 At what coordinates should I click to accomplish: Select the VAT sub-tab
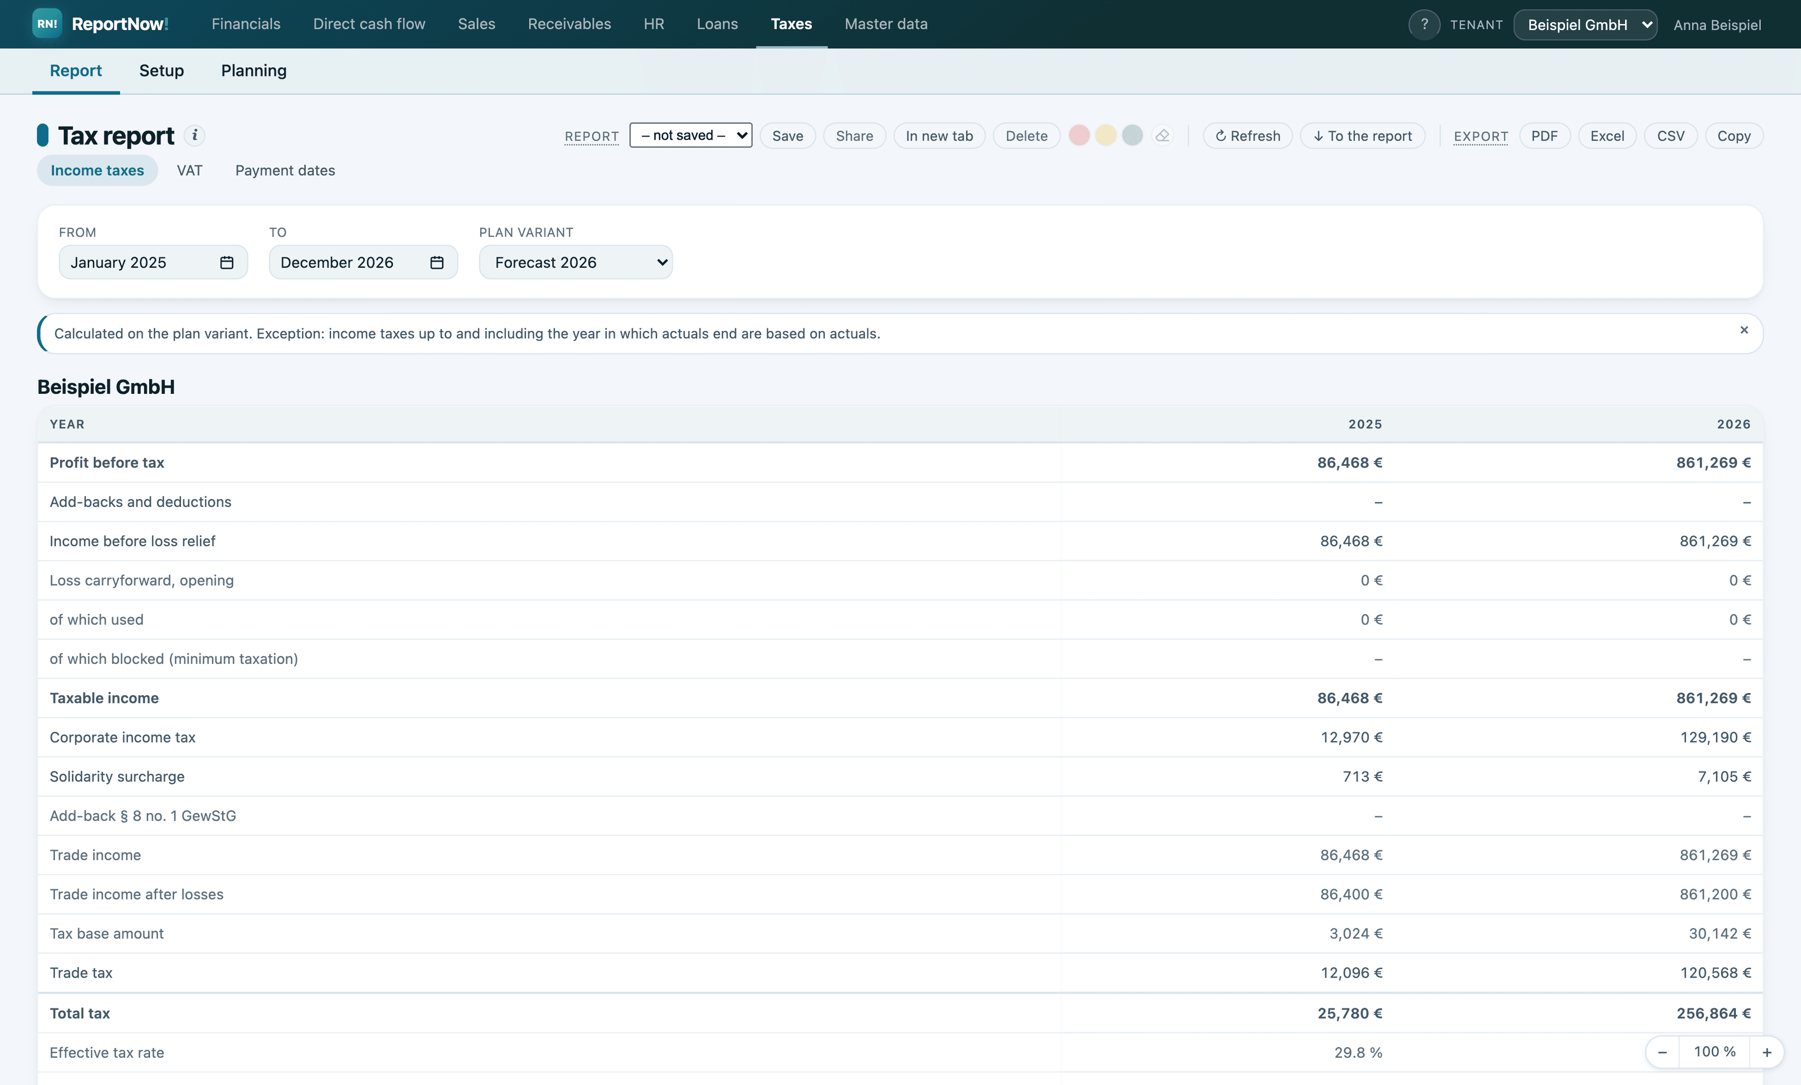coord(189,170)
